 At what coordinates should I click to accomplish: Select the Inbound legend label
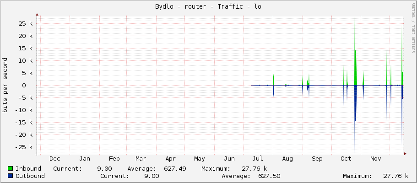coord(28,168)
